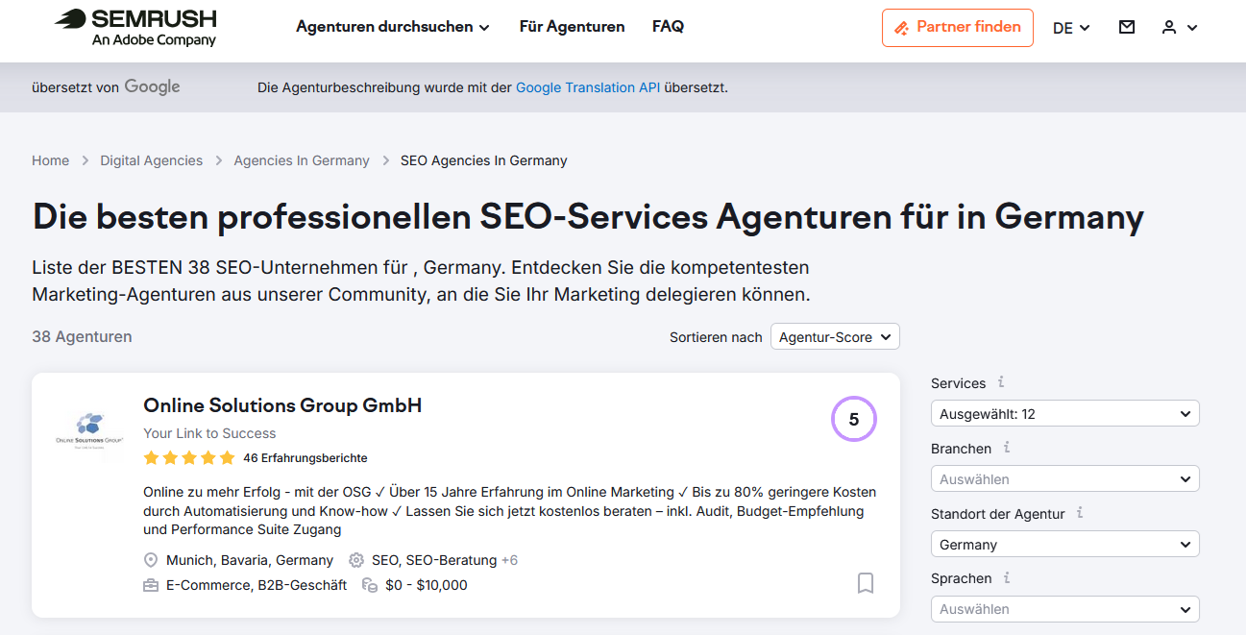
Task: Click SEO Agencies In Germany breadcrumb
Action: [484, 160]
